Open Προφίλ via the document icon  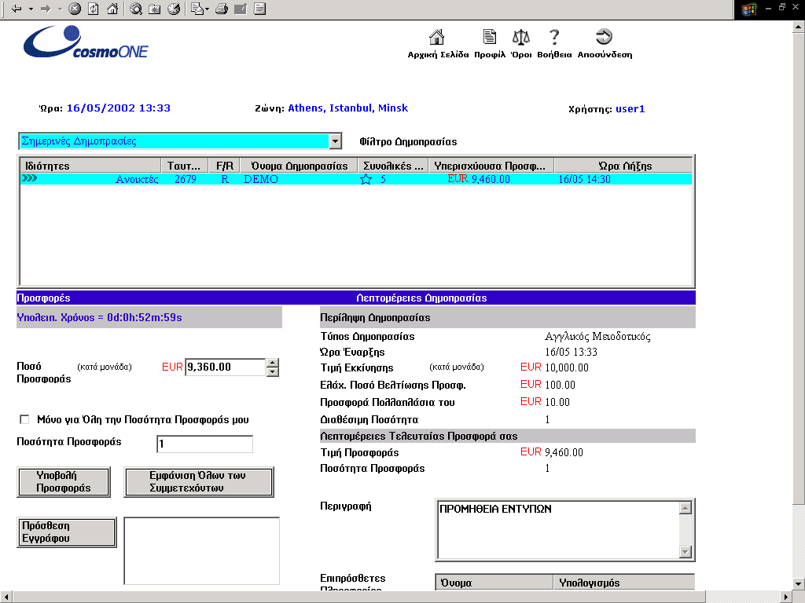coord(489,37)
